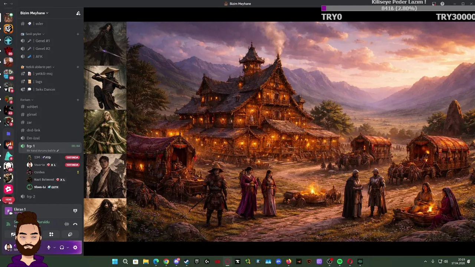475x267 pixels.
Task: Toggle the noise suppression waveform icon
Action: [67, 224]
